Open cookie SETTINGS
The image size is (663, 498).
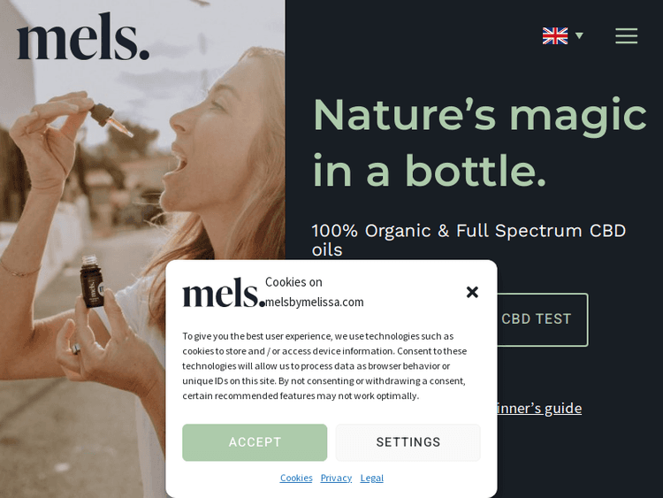408,442
